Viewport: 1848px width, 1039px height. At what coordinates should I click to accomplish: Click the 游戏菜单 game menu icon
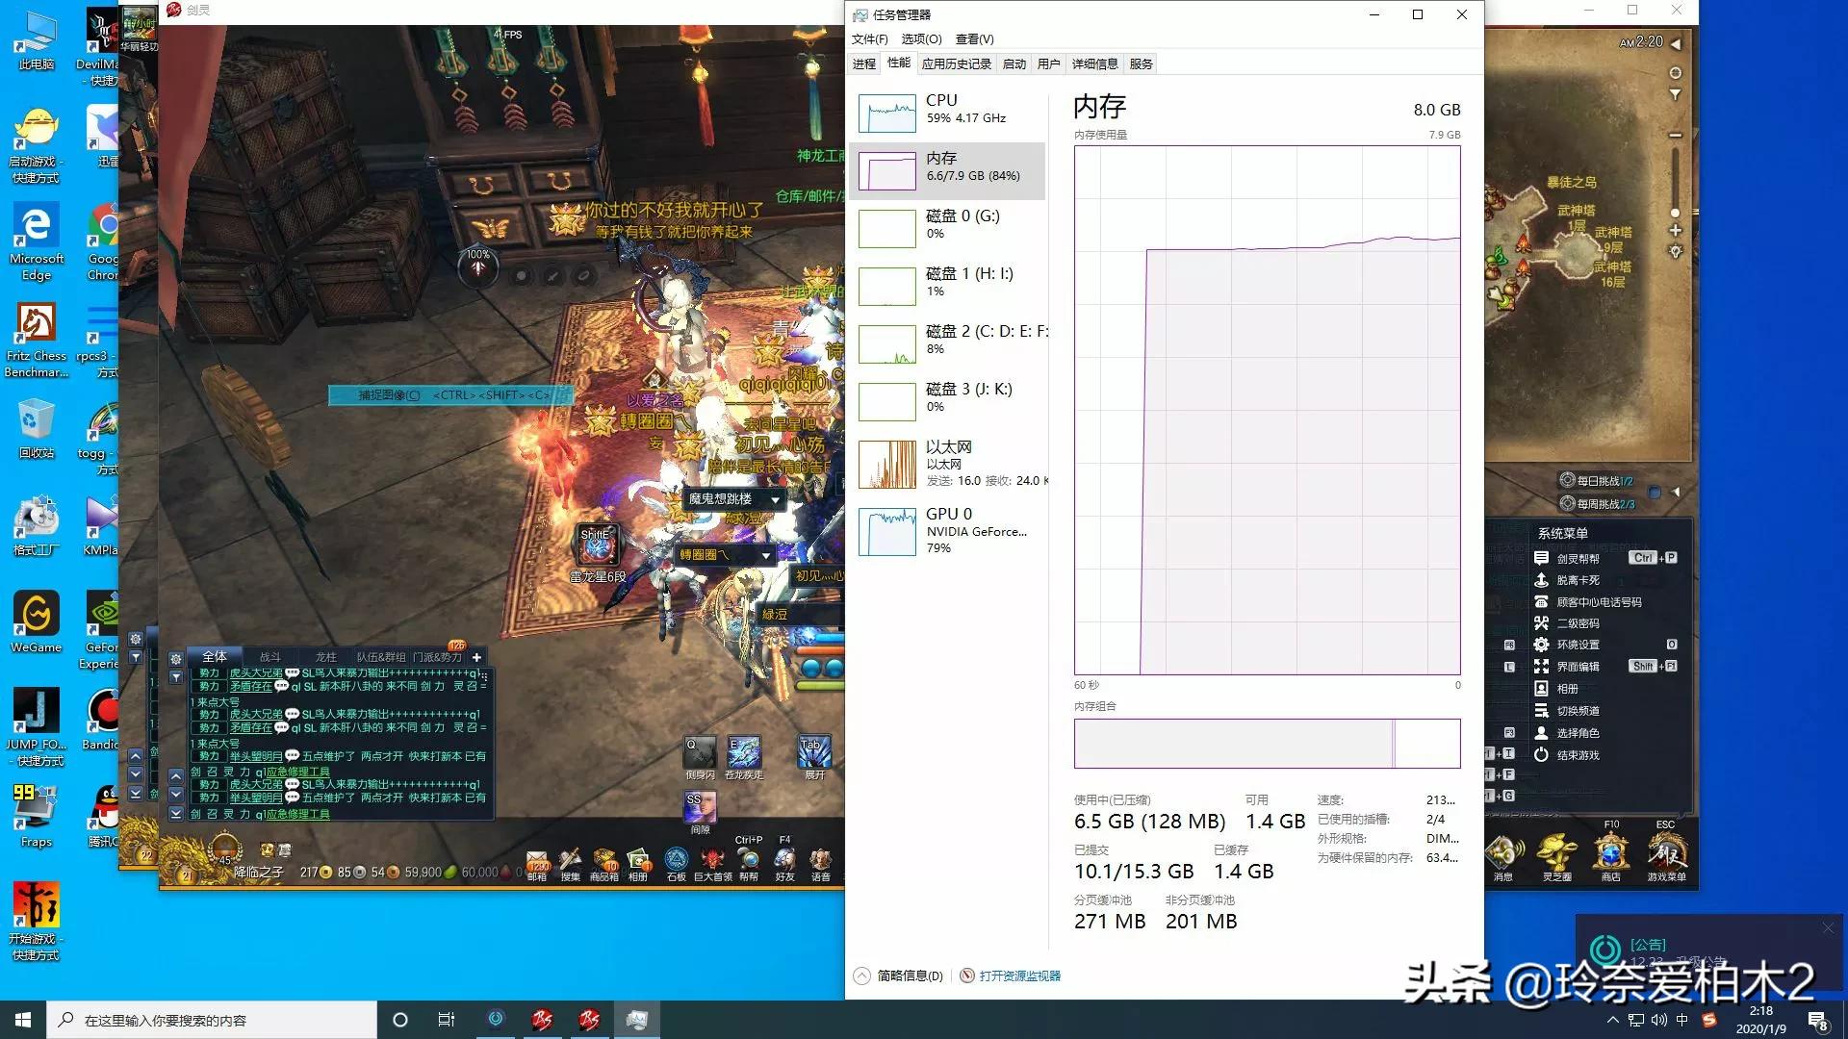click(x=1665, y=853)
